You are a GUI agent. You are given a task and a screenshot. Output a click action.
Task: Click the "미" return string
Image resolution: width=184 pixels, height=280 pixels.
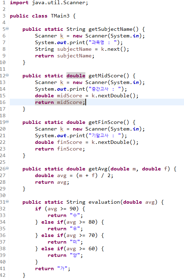tap(75, 242)
